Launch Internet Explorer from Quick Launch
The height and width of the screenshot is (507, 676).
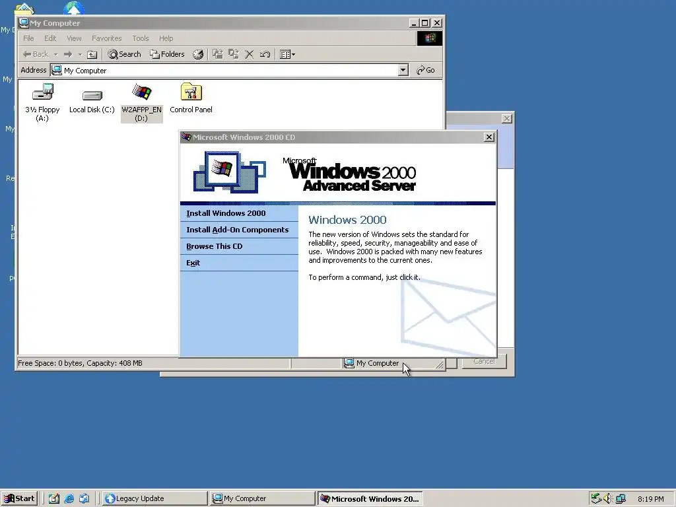pyautogui.click(x=69, y=499)
